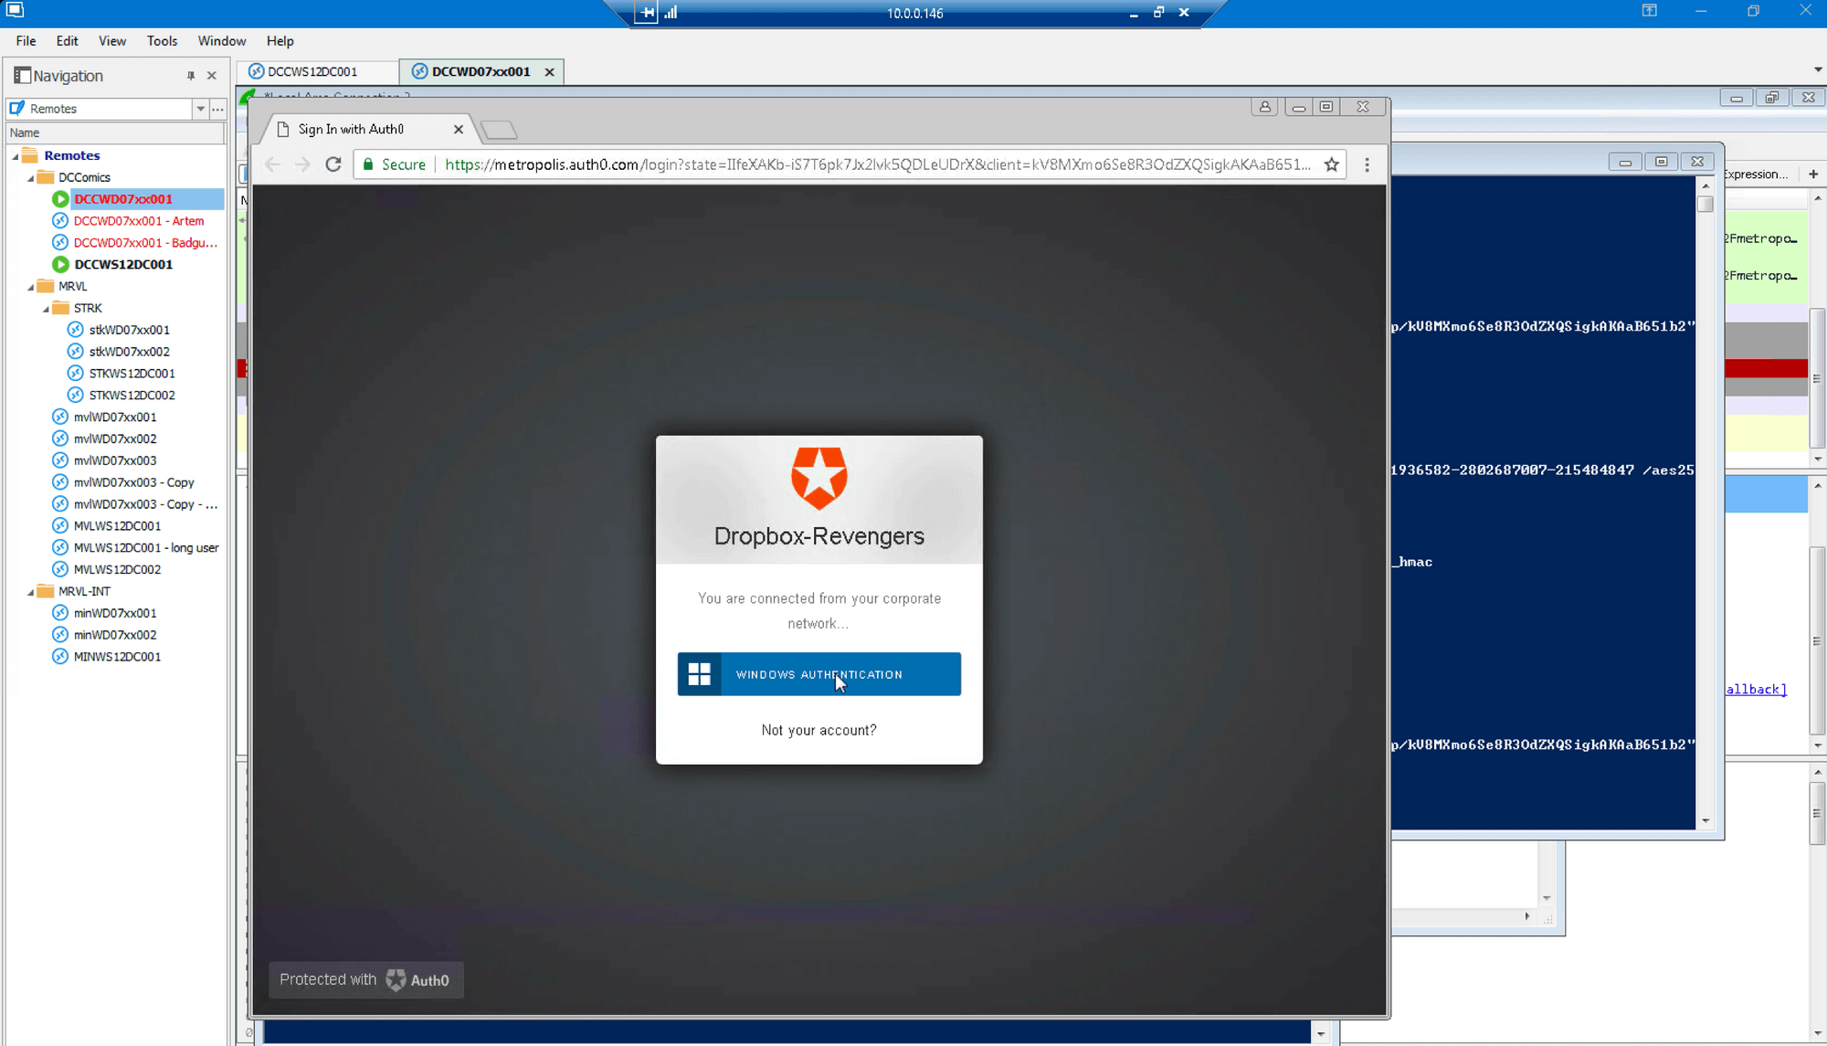The width and height of the screenshot is (1827, 1046).
Task: Collapse the MRVL-INT folder
Action: coord(30,592)
